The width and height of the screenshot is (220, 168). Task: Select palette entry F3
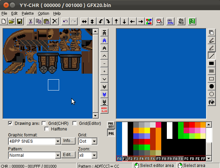tap(136, 159)
